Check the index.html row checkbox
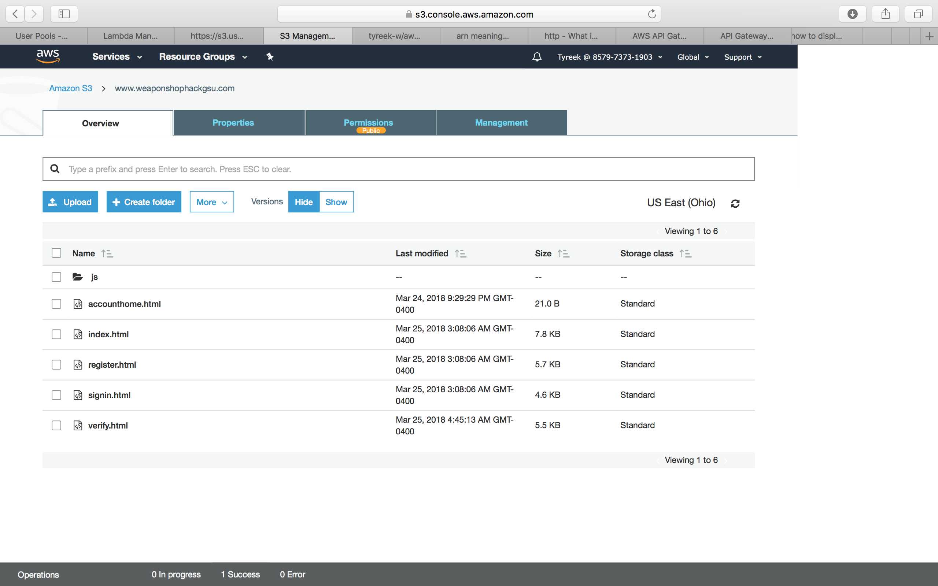The image size is (938, 586). (56, 334)
